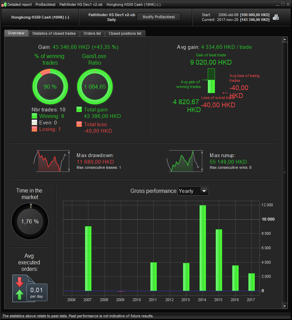The width and height of the screenshot is (292, 320).
Task: Click the 2014 bar in yearly chart
Action: (x=203, y=248)
